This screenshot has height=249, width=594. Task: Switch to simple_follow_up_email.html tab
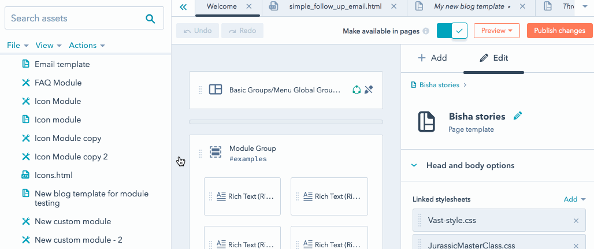pyautogui.click(x=335, y=6)
